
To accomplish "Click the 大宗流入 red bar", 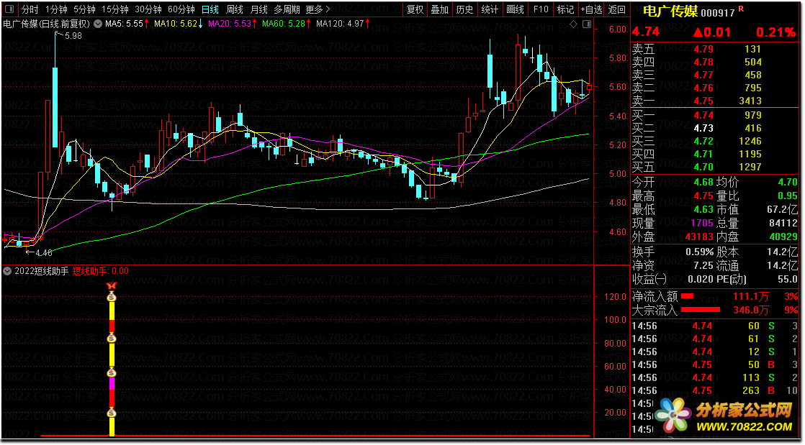I will [701, 310].
